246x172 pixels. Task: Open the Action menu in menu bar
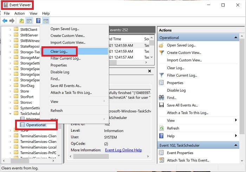(19, 13)
